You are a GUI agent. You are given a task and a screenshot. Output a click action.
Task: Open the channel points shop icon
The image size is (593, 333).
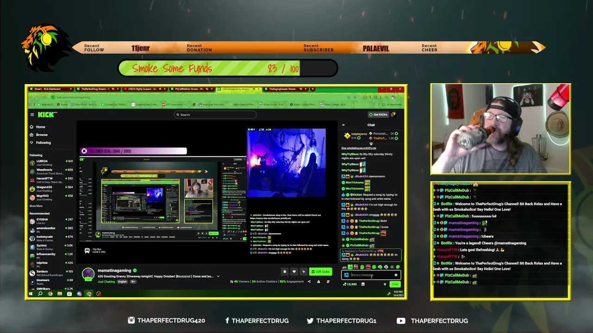(x=363, y=284)
